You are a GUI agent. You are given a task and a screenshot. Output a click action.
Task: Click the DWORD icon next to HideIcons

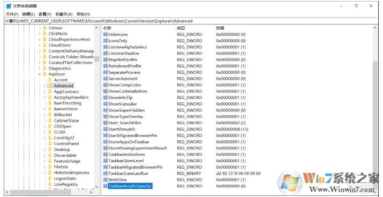click(x=106, y=34)
